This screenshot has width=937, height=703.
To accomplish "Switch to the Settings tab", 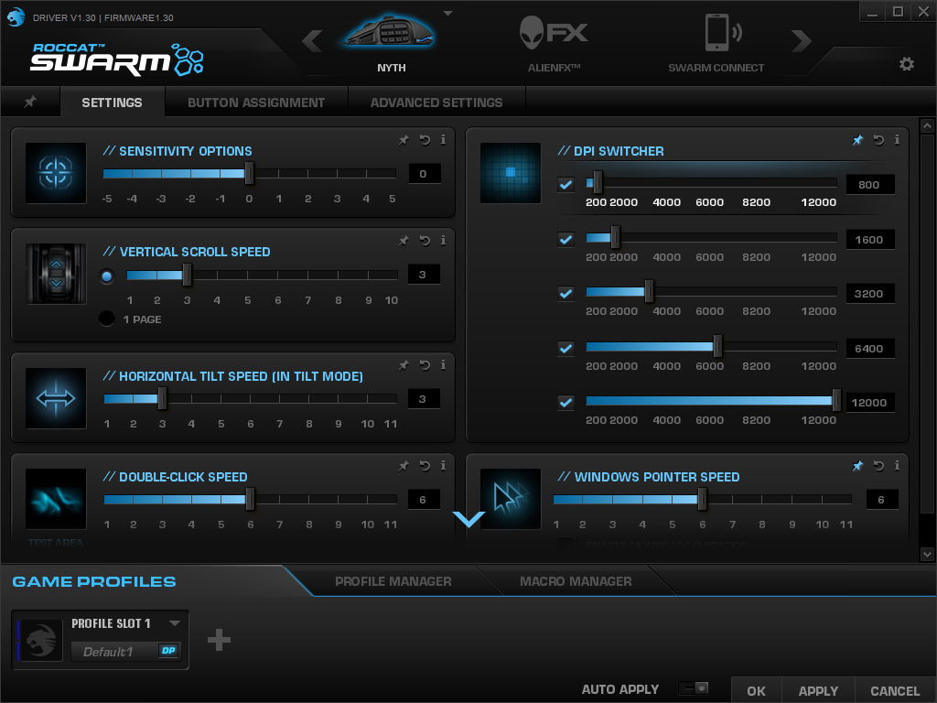I will 112,103.
